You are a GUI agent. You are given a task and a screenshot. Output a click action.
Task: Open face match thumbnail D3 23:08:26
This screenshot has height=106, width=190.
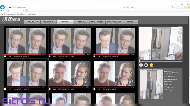(x=26, y=73)
